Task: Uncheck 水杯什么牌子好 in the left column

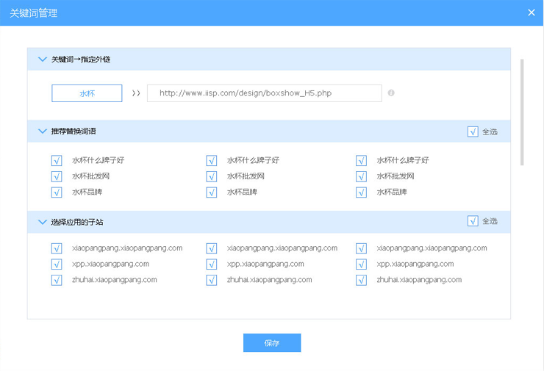Action: [x=57, y=160]
